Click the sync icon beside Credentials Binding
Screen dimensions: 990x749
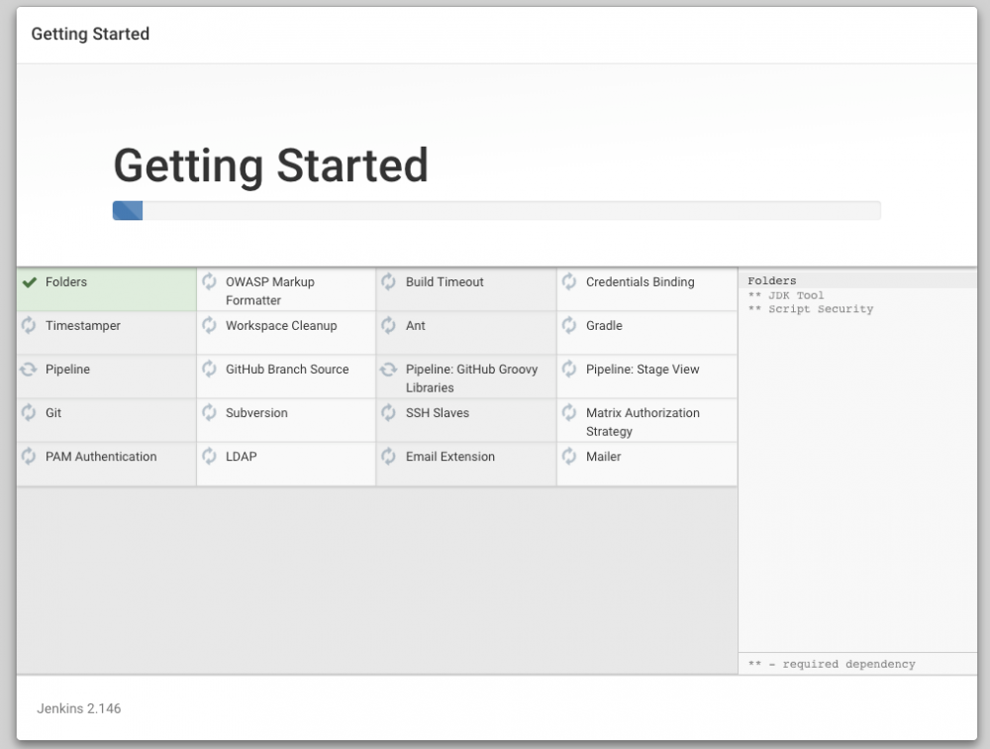coord(569,282)
